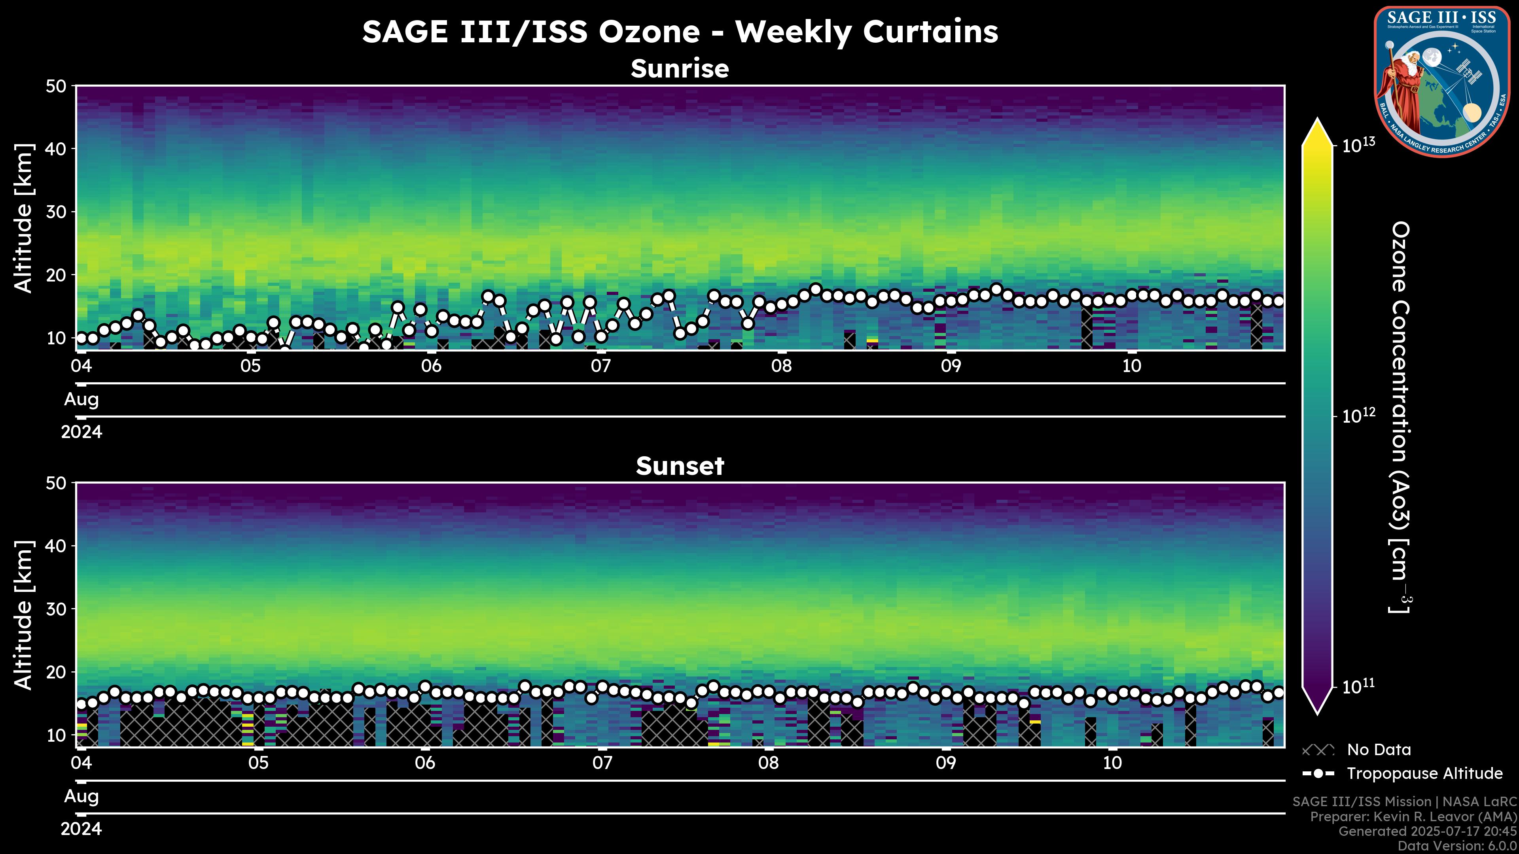Click the Sunrise panel title
The image size is (1519, 854).
[679, 69]
